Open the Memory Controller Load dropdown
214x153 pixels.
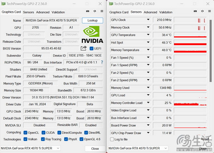(148, 103)
